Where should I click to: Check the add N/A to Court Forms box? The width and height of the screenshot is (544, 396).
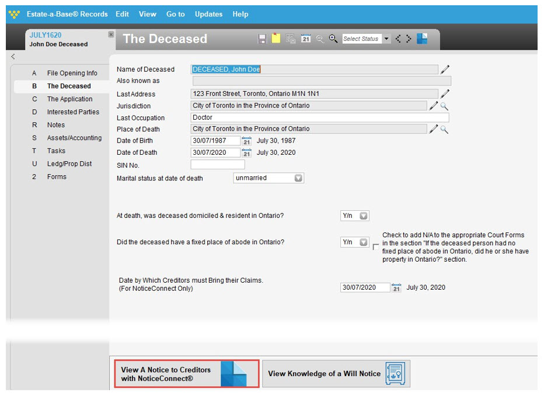(375, 246)
